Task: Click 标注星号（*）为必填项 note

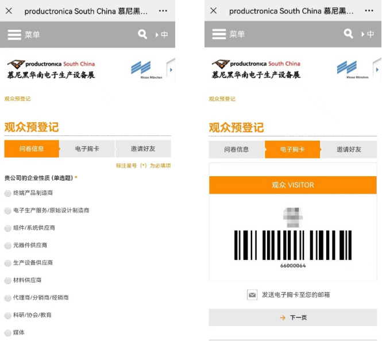Action: click(143, 166)
